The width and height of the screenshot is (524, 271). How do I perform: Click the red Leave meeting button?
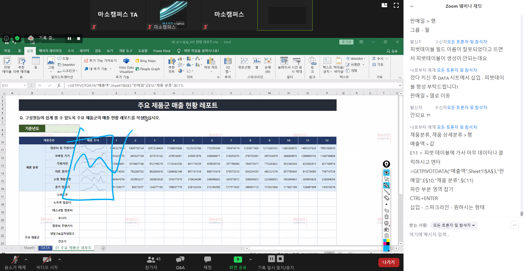click(x=388, y=262)
